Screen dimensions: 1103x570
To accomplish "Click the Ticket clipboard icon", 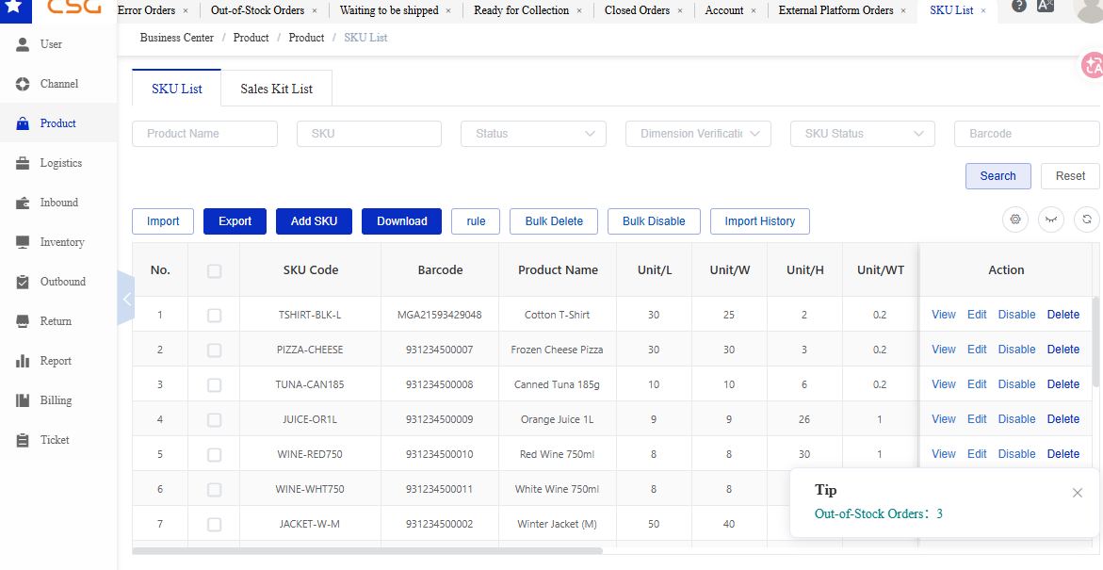I will click(24, 440).
